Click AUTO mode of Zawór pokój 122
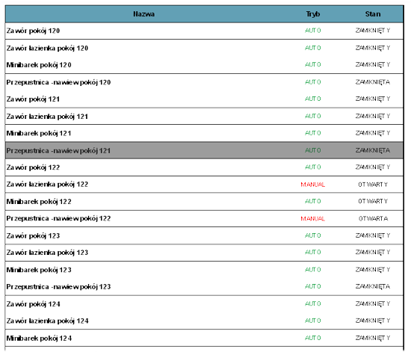Image resolution: width=411 pixels, height=352 pixels. [x=312, y=167]
